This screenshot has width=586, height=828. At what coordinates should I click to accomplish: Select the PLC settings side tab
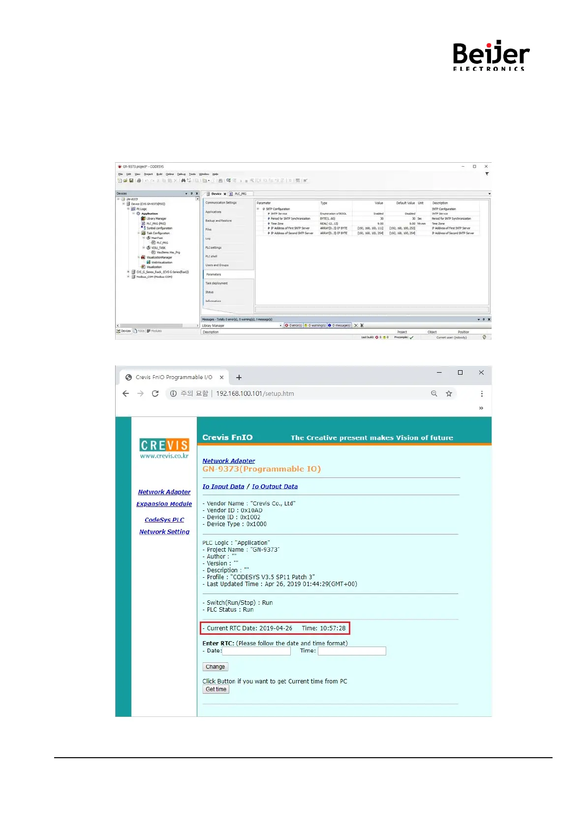(x=214, y=247)
